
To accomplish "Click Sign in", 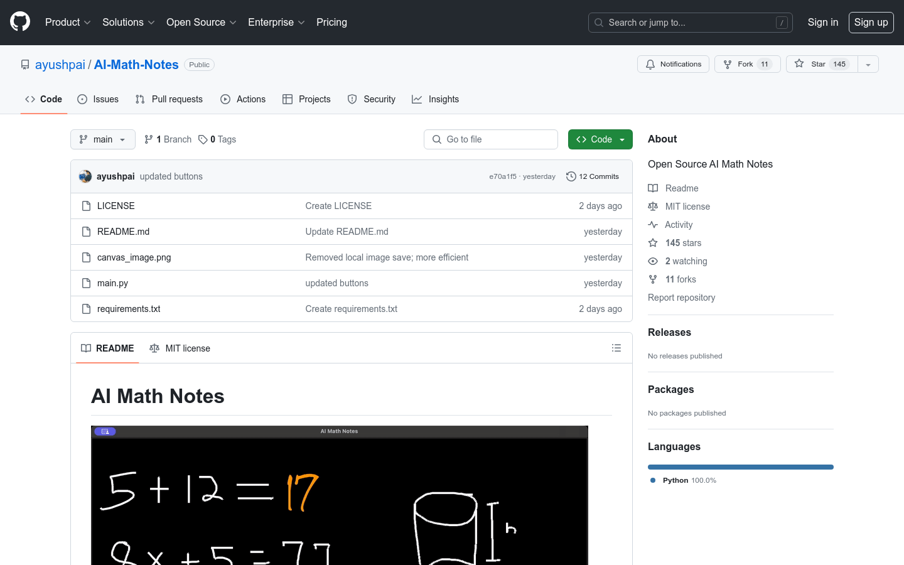I will tap(822, 22).
